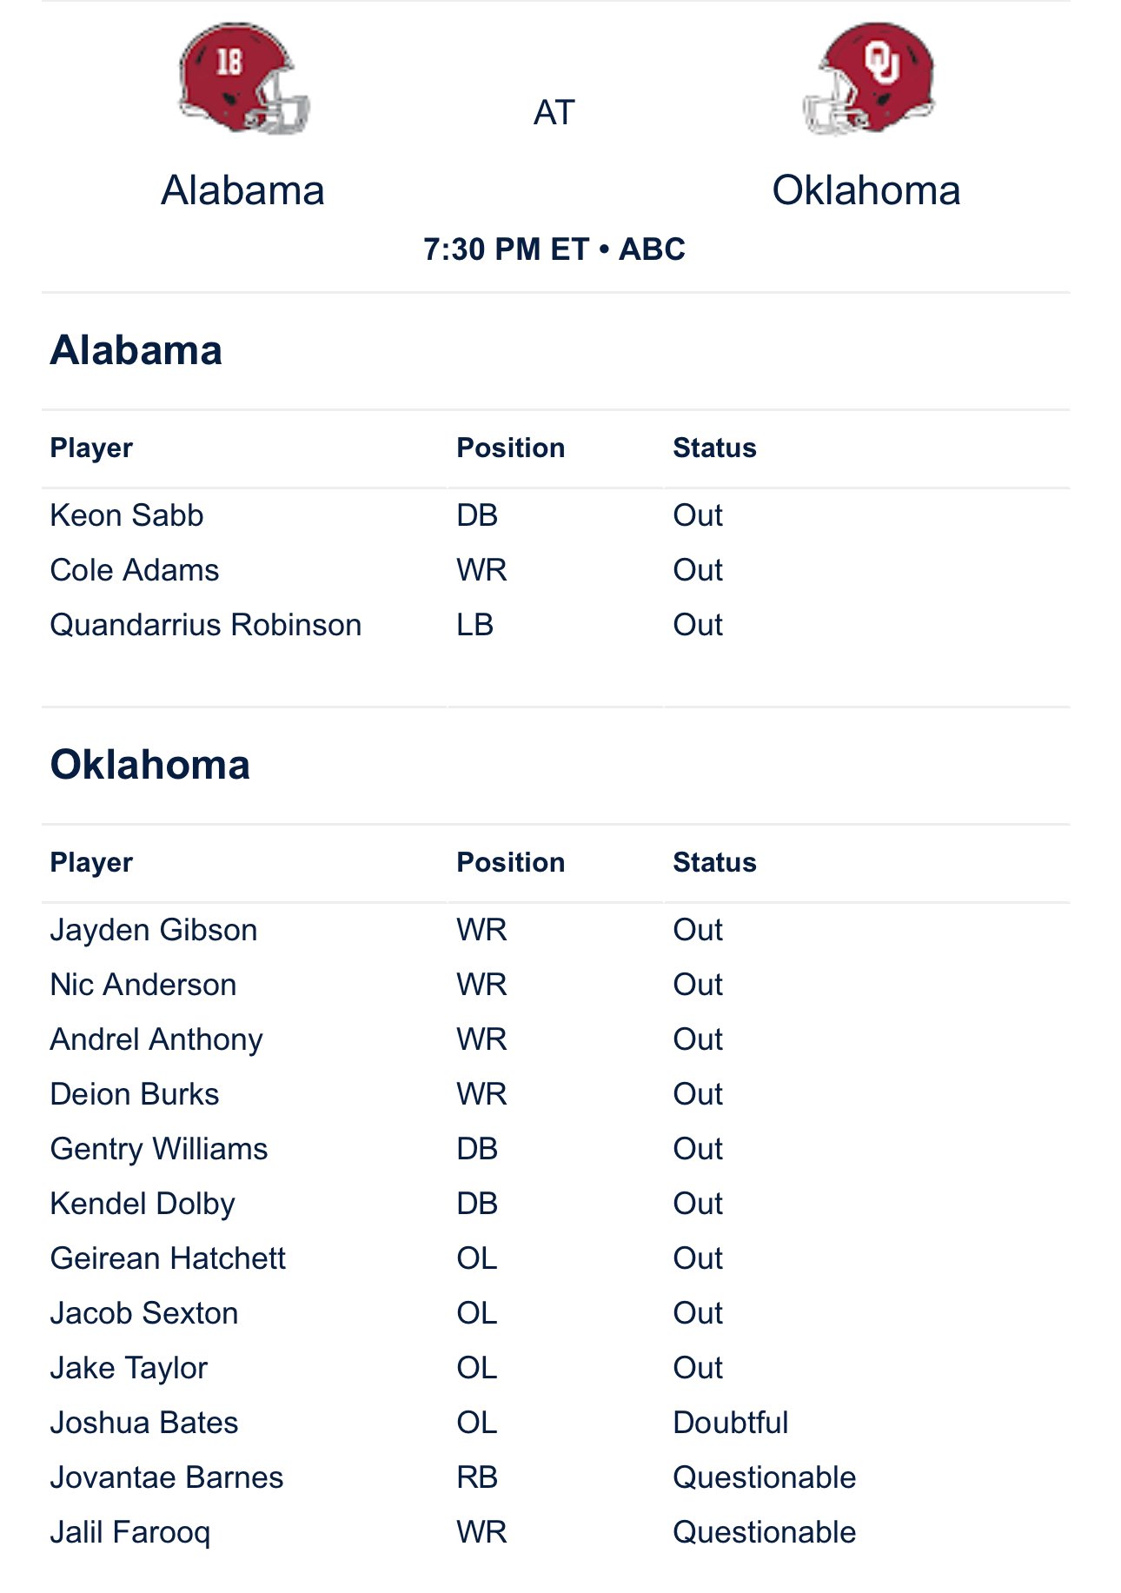Click Jovantae Barnes Questionable status

point(765,1477)
